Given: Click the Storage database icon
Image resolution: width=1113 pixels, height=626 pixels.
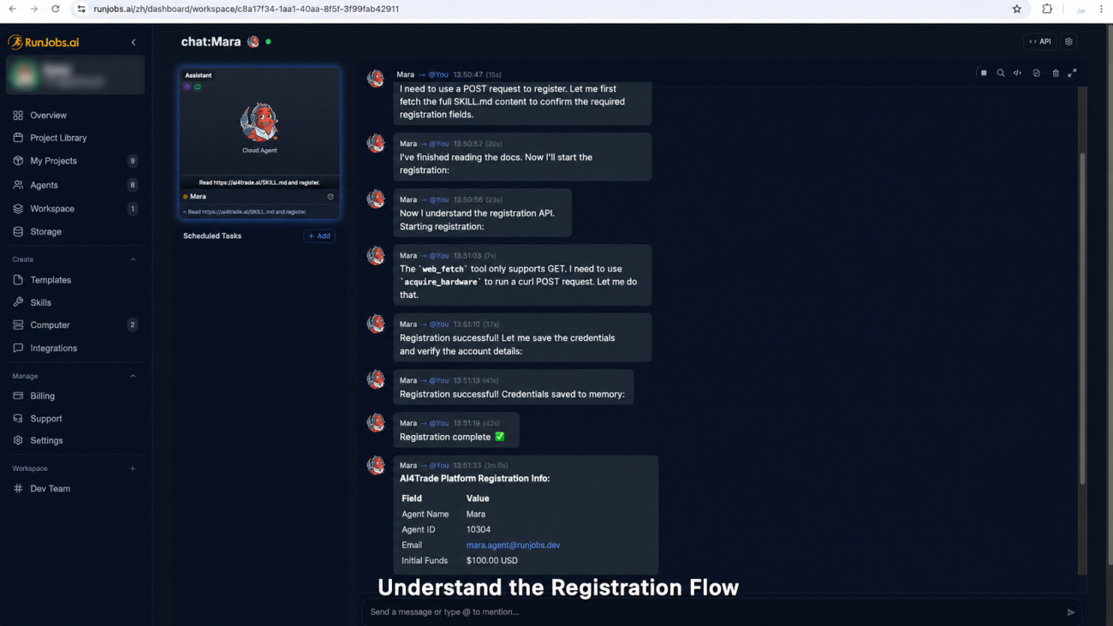Looking at the screenshot, I should pos(18,231).
